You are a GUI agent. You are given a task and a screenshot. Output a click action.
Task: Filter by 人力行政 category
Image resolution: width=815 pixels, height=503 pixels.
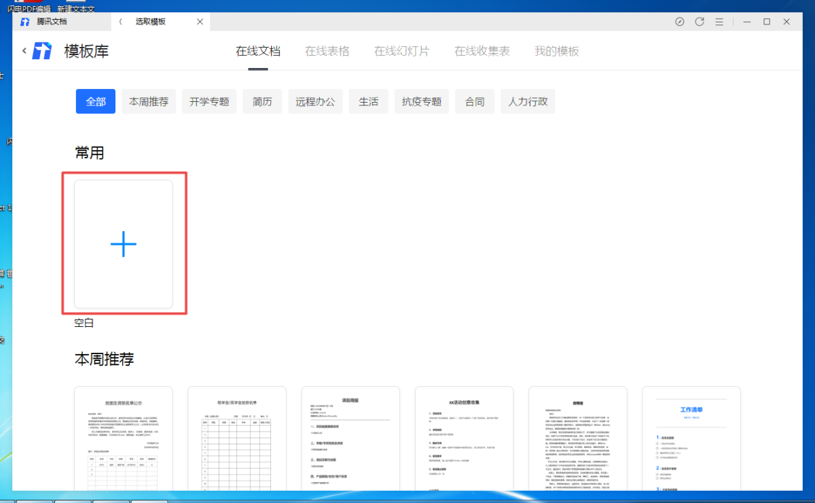point(528,102)
